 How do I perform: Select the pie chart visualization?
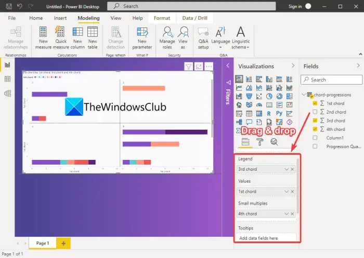269,96
